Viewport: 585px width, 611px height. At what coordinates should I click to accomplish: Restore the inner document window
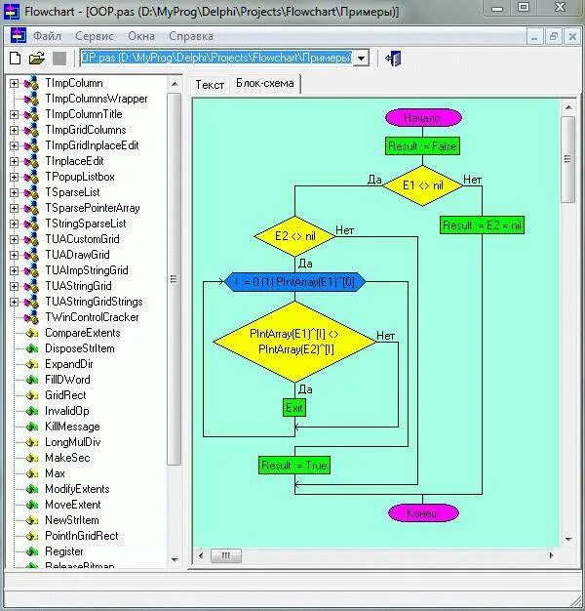pos(554,37)
